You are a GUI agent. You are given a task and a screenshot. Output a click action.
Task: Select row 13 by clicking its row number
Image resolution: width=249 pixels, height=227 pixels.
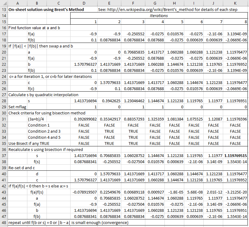(4, 9)
